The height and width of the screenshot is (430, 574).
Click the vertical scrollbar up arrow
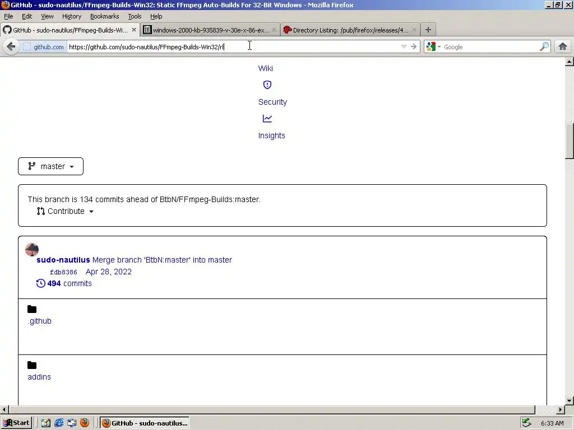[570, 62]
